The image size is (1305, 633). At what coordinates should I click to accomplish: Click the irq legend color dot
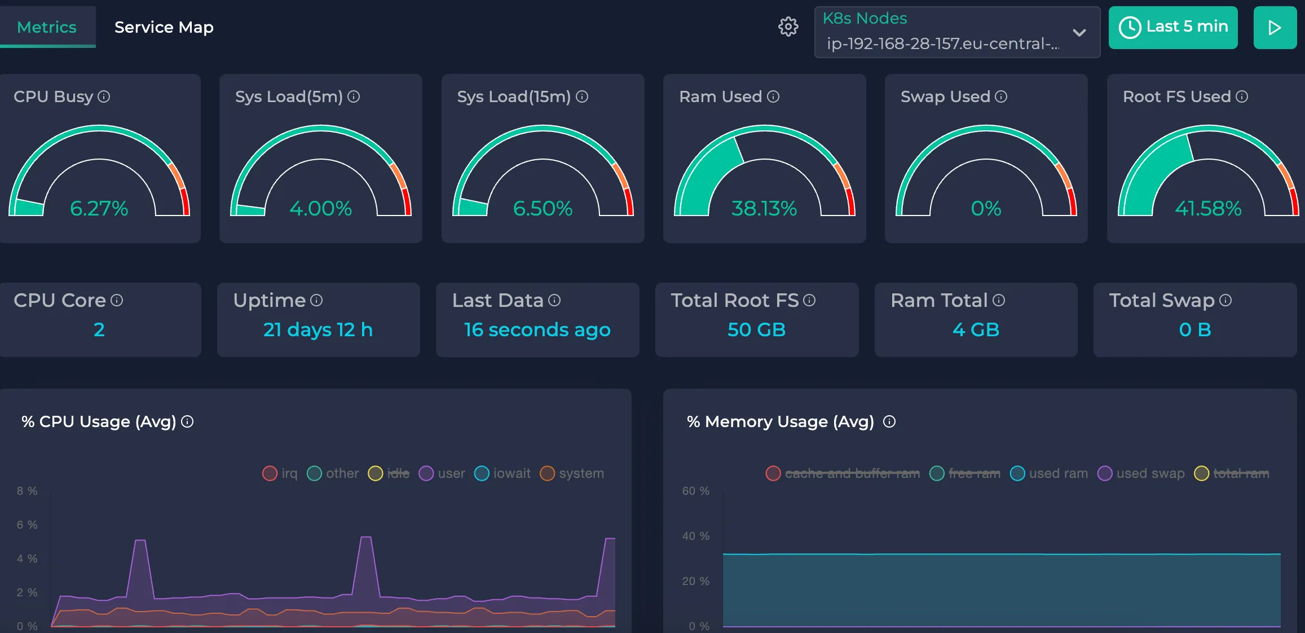pos(270,473)
